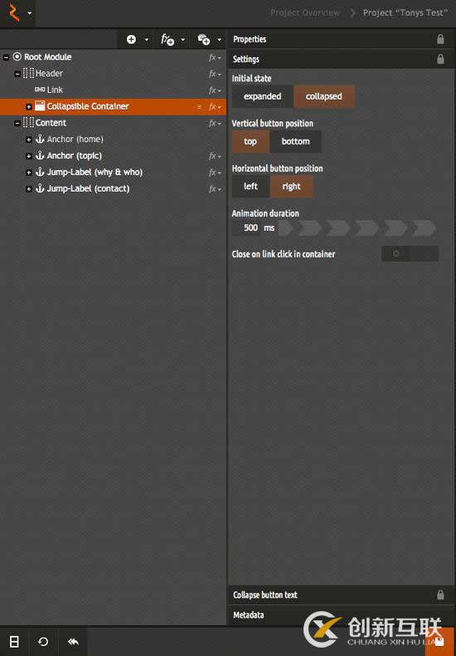
Task: Open dropdown arrow beside app logo
Action: (30, 13)
